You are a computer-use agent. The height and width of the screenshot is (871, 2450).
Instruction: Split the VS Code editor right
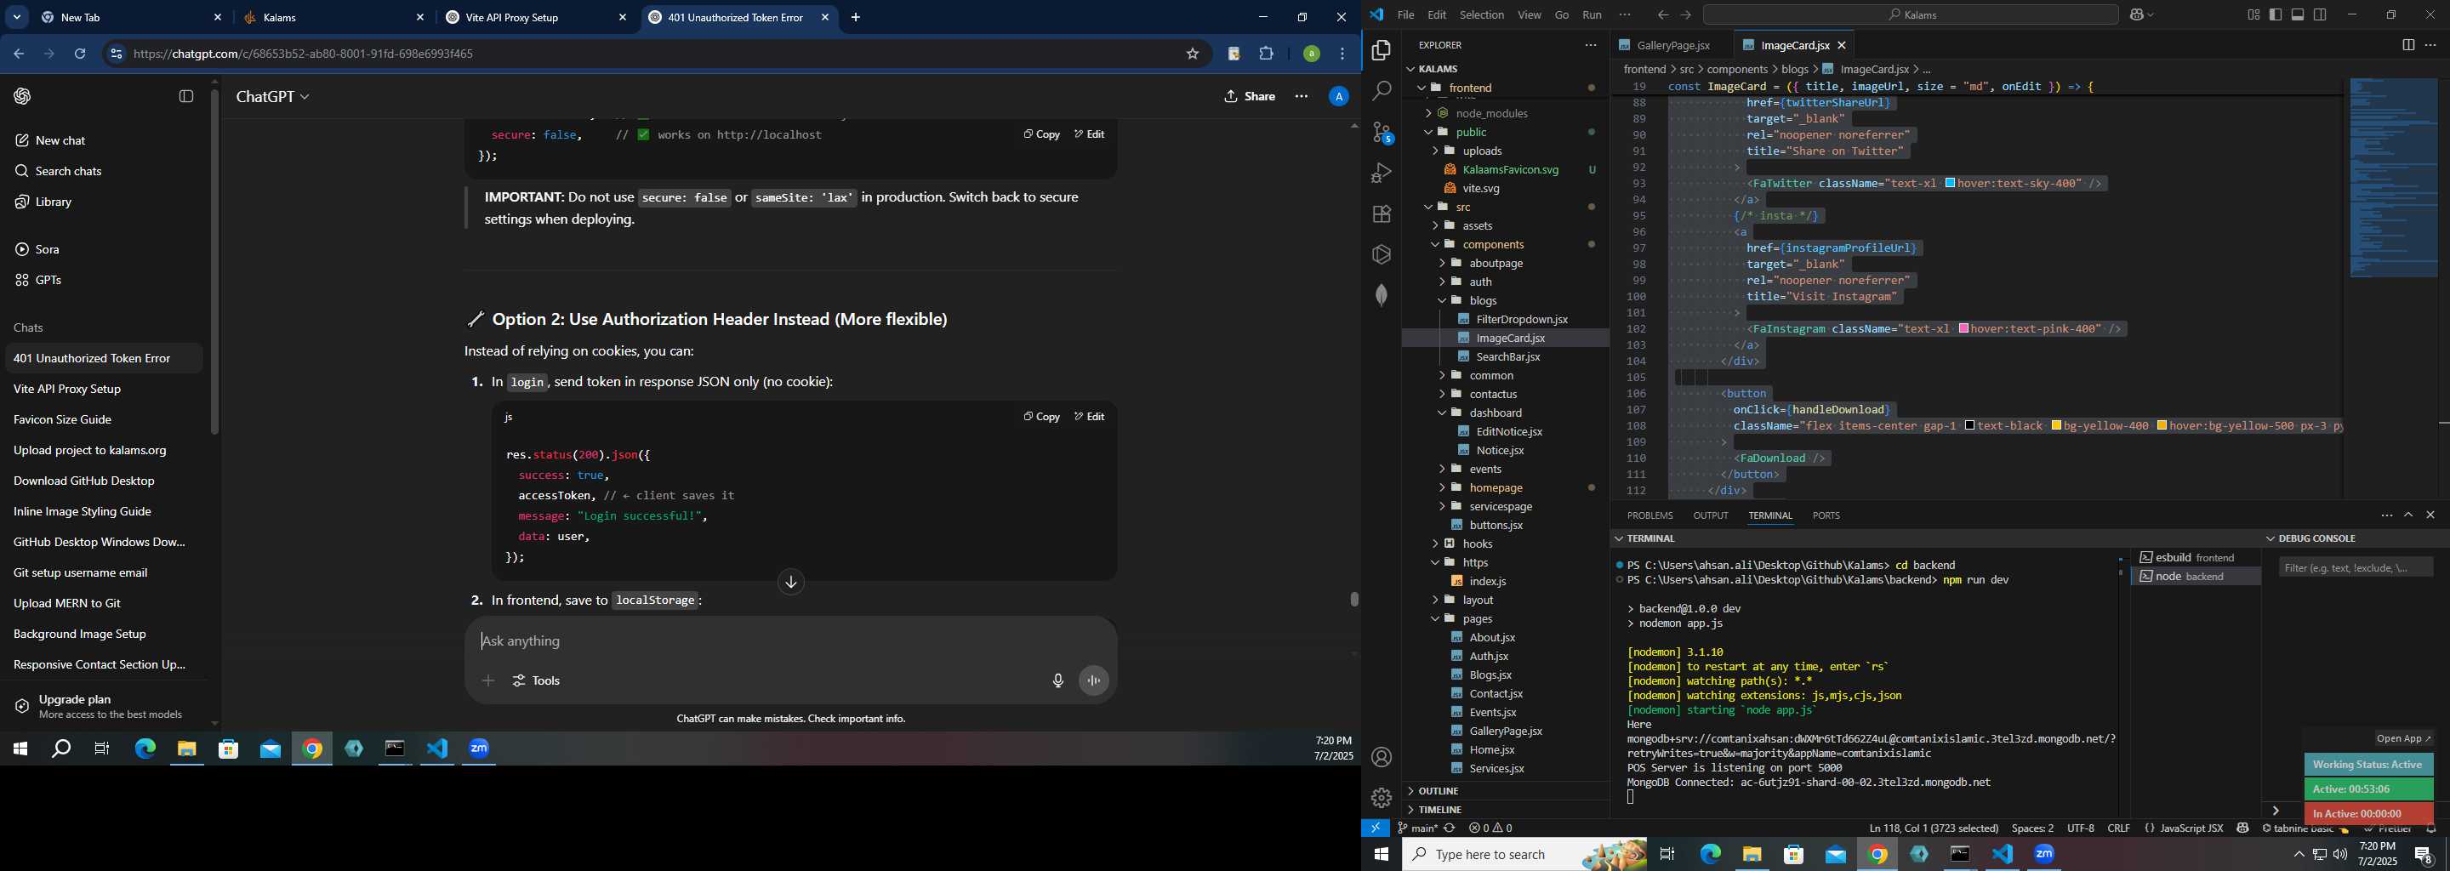[2407, 45]
